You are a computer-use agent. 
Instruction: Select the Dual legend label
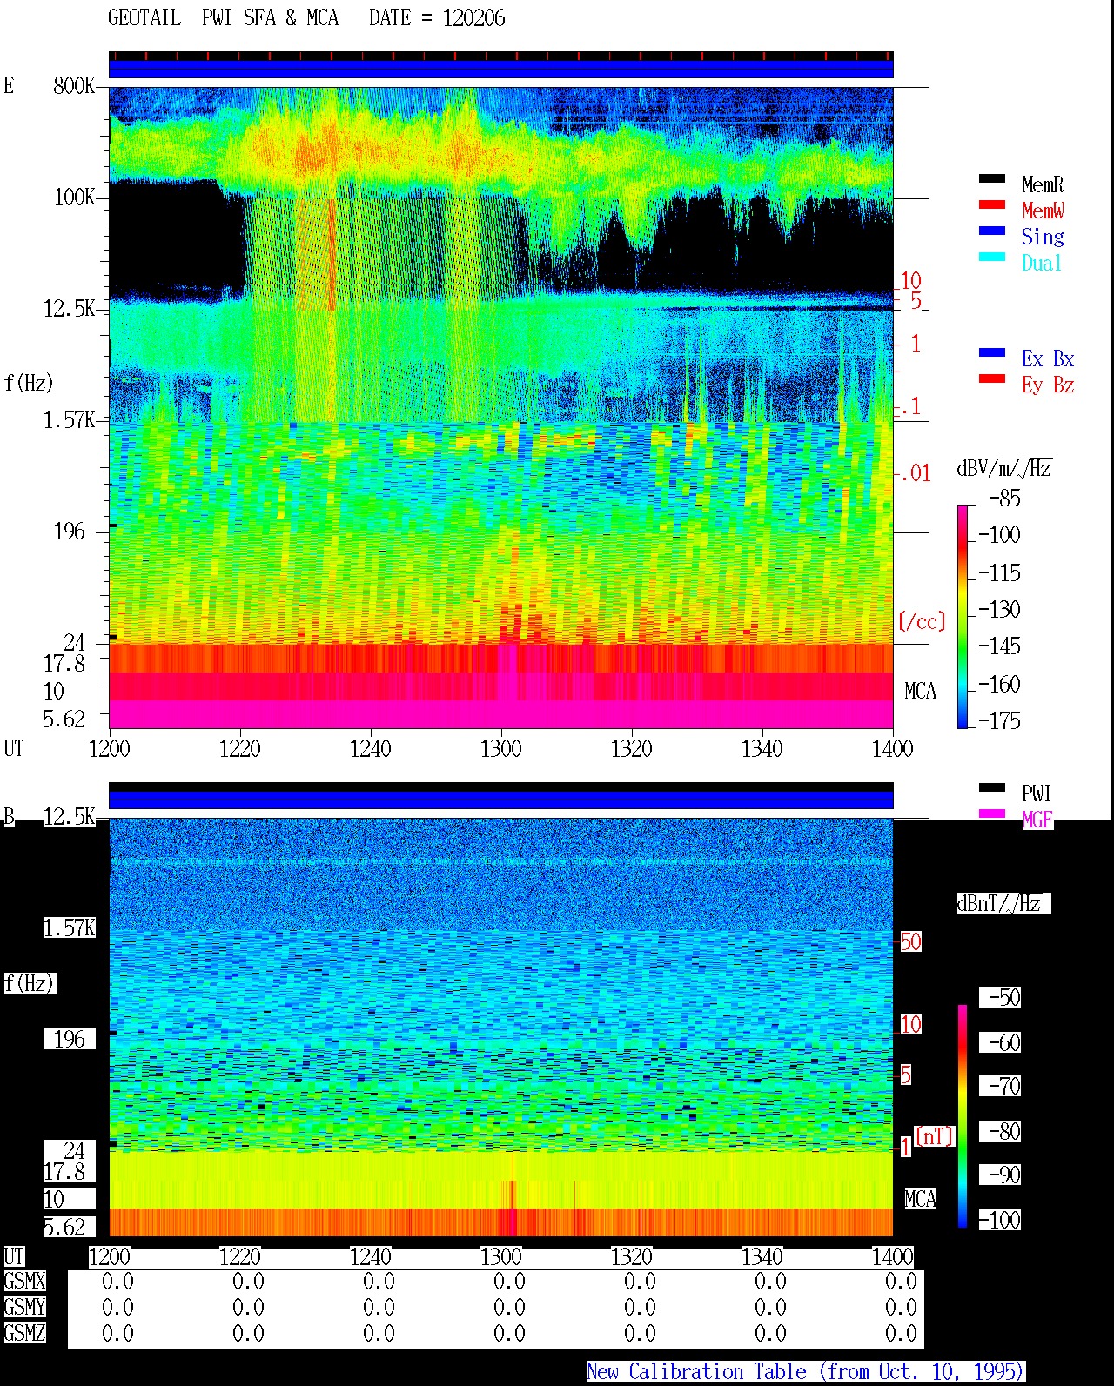(x=1042, y=263)
